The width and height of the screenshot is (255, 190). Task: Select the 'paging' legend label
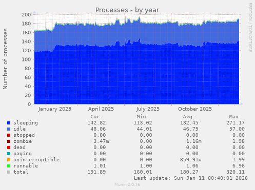tap(23, 154)
